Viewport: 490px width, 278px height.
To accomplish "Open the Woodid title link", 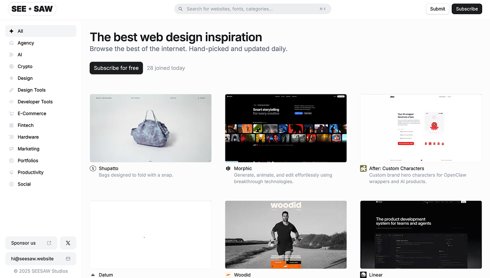I will click(x=242, y=275).
